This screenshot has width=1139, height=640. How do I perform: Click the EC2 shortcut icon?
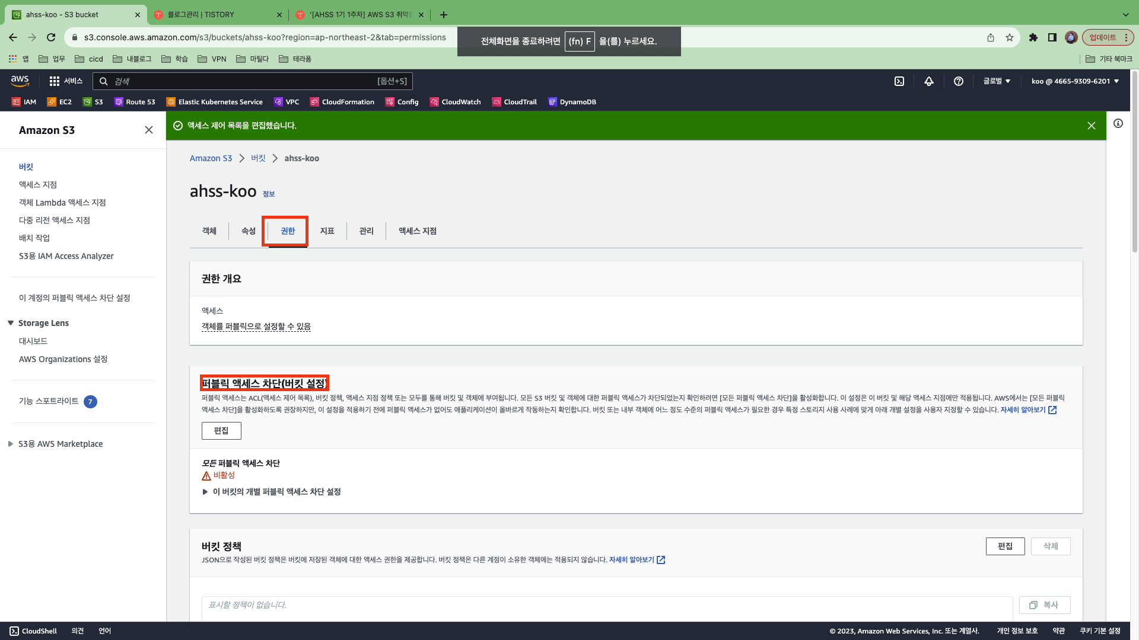click(52, 102)
